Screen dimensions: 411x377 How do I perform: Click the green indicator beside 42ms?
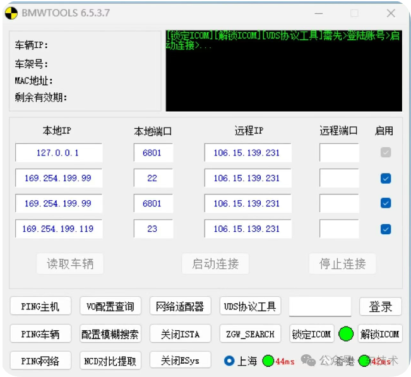[364, 361]
